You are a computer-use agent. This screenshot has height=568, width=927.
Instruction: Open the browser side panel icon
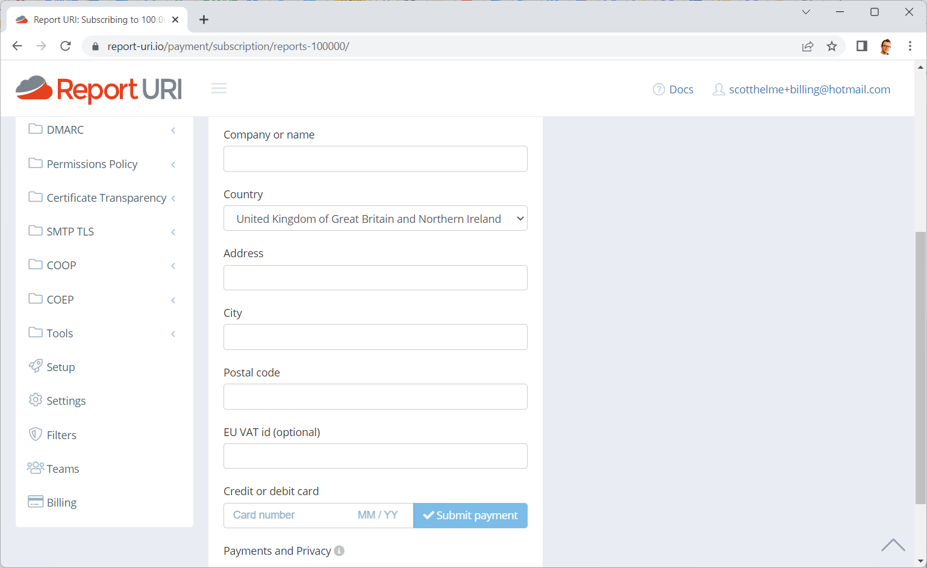click(x=861, y=46)
